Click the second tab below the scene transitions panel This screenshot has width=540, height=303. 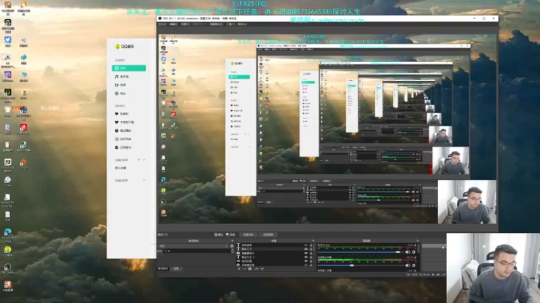pyautogui.click(x=176, y=269)
